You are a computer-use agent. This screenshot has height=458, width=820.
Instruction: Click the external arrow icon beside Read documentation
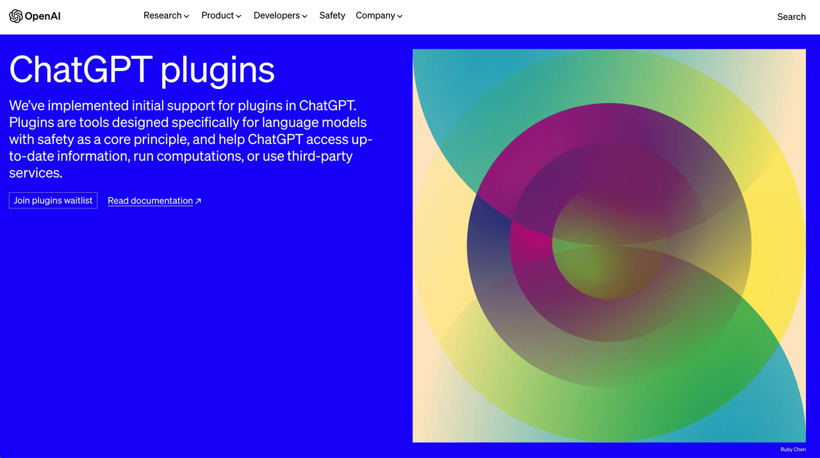(198, 200)
